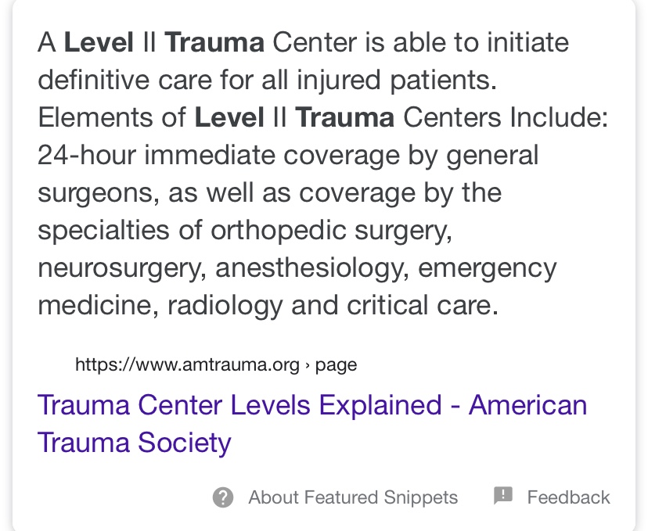
Task: Click the word 'orthopedic' in snippet
Action: point(278,230)
